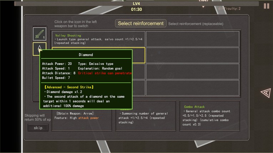The image size is (273, 153).
Task: Select the diamond weapon icon
Action: tap(39, 49)
